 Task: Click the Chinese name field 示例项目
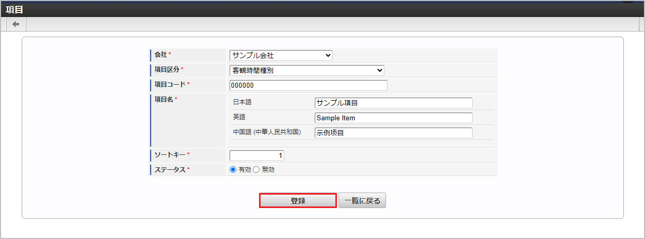click(x=393, y=133)
